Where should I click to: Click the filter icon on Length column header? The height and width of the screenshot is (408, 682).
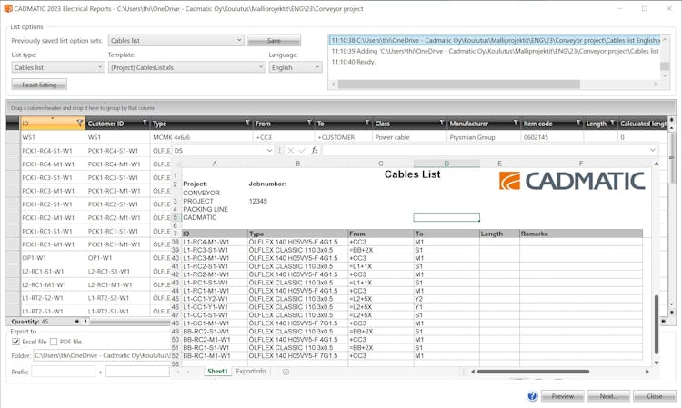tap(612, 124)
